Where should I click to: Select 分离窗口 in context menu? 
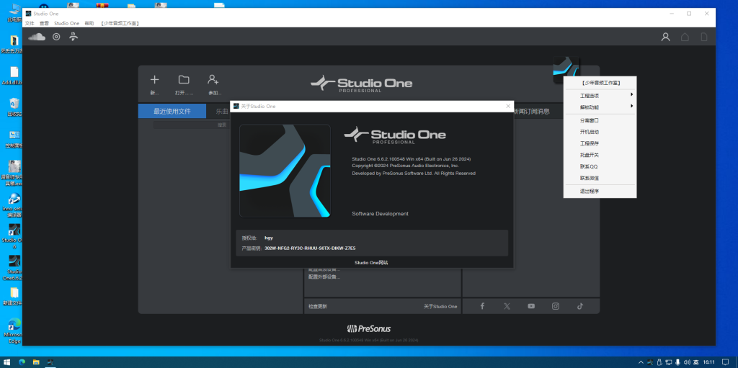[600, 120]
